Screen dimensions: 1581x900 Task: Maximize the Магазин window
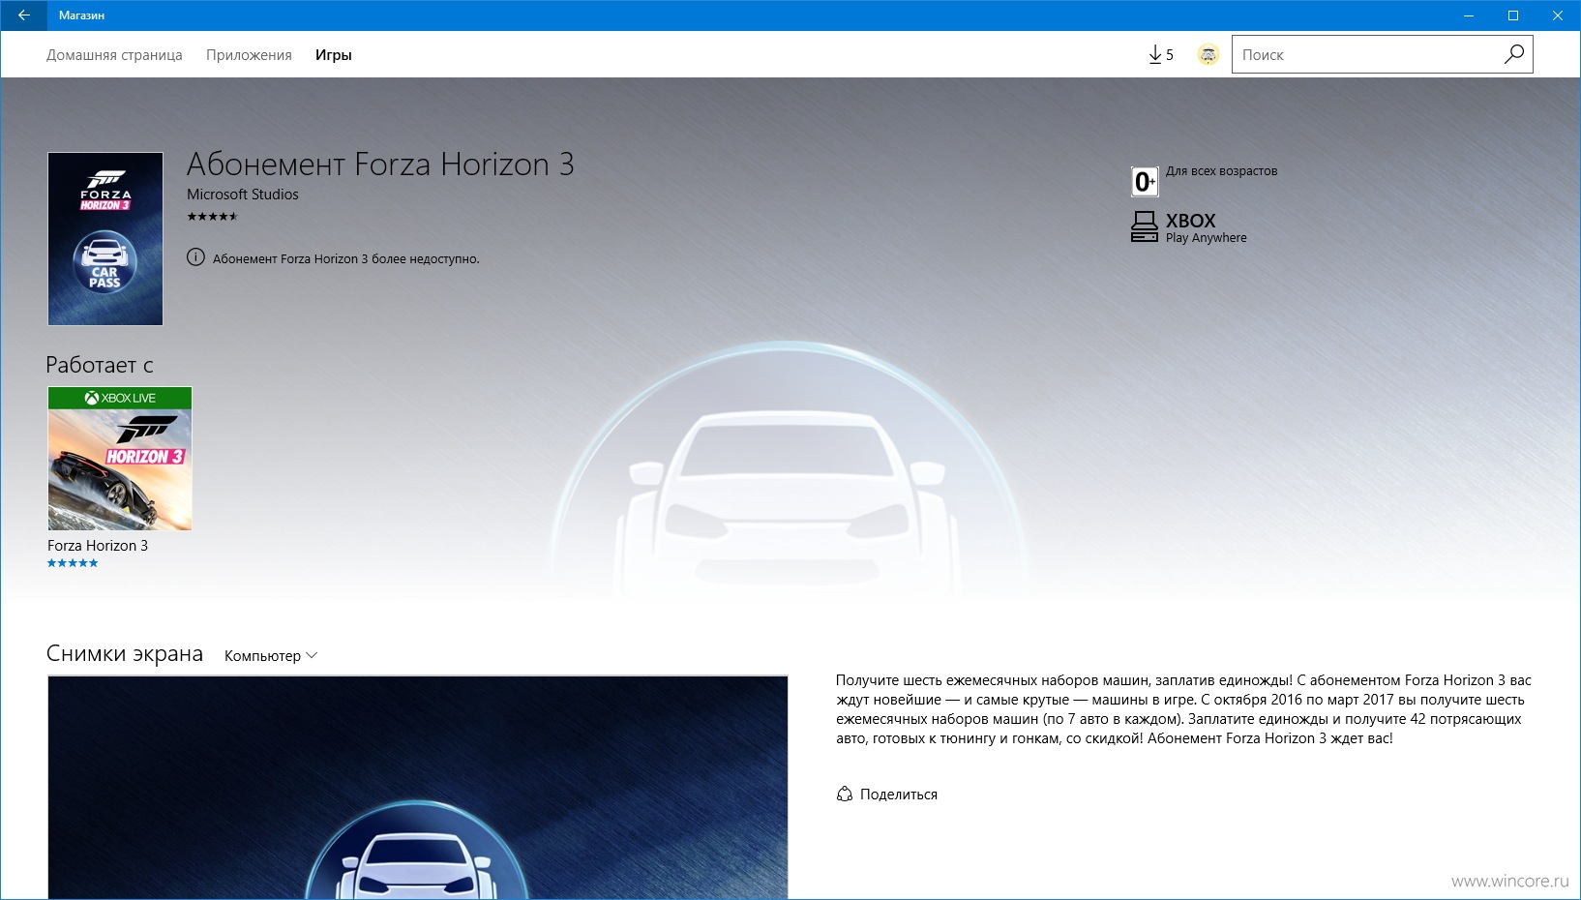click(1513, 15)
